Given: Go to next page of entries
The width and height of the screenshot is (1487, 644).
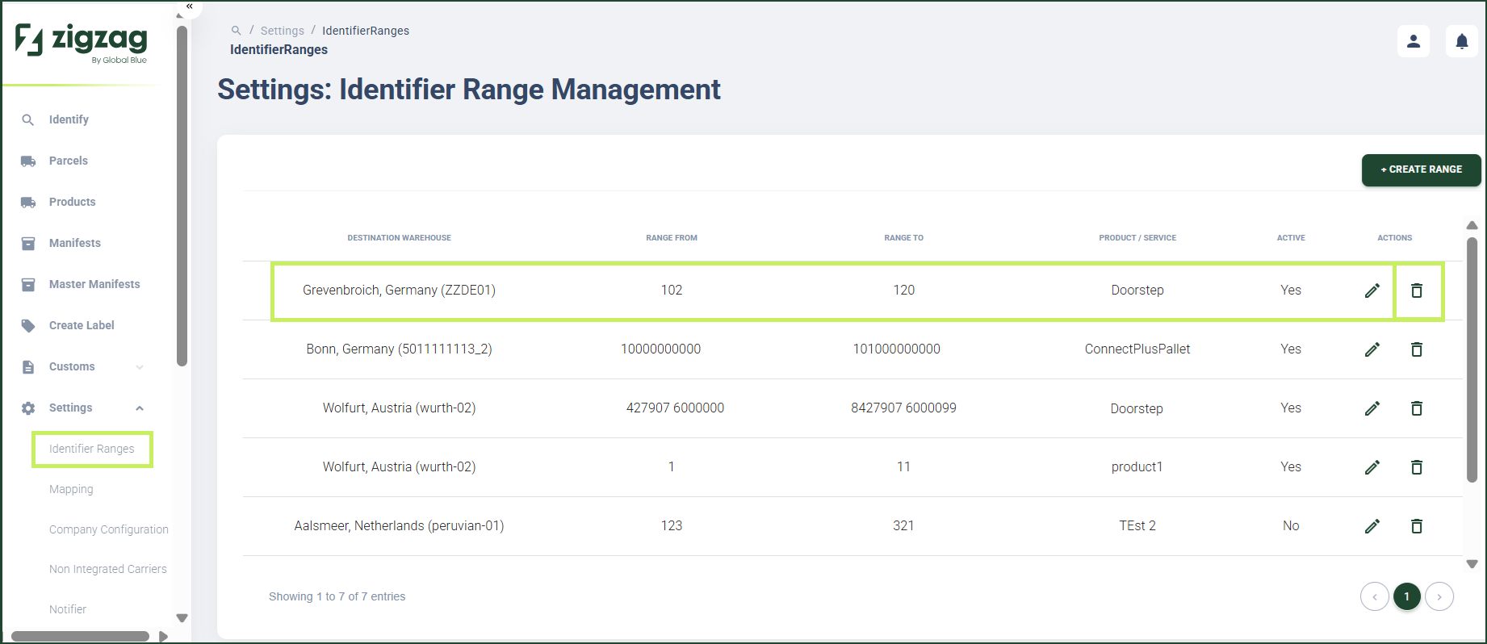Looking at the screenshot, I should tap(1439, 596).
